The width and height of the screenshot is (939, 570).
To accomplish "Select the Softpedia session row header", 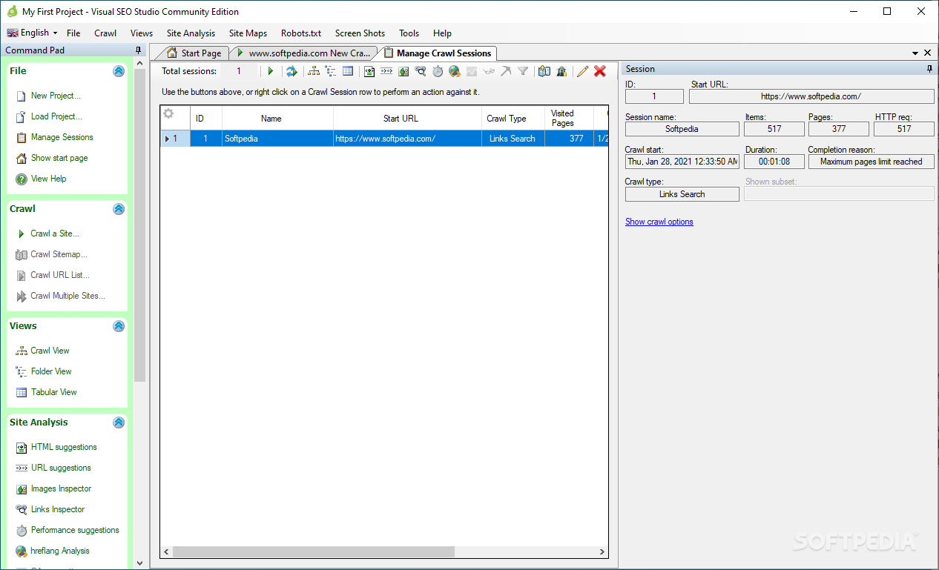I will click(175, 139).
